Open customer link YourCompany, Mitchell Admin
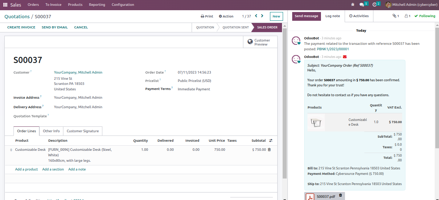This screenshot has width=439, height=200. pos(78,72)
